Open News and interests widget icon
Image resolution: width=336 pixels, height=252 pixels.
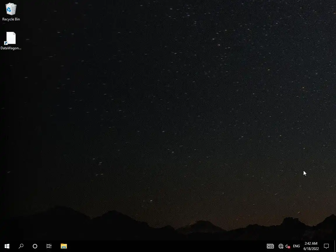(x=270, y=246)
